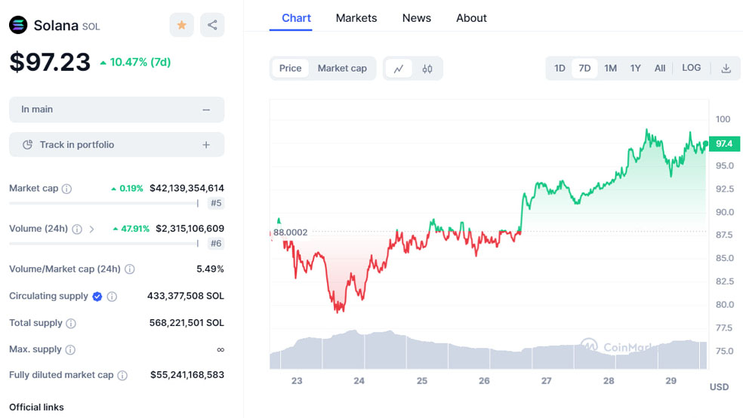Click the 97.4 current price label on axis
Viewport: 743px width, 418px height.
(724, 143)
